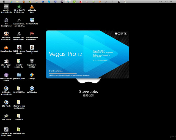Screen dimensions: 176x140
Task: Open Firefox from the top taskbar
Action: (24, 2)
